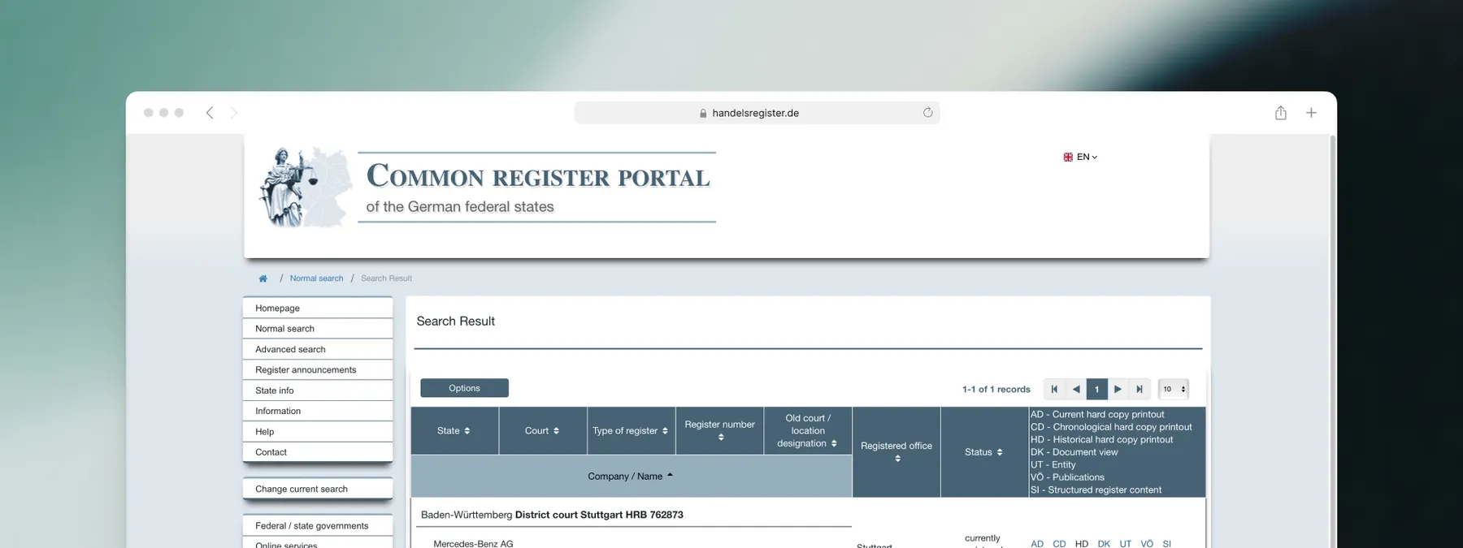Sort by Status column
This screenshot has height=548, width=1463.
984,451
